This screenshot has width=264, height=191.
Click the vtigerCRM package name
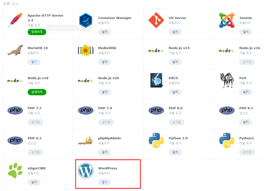coord(37,169)
